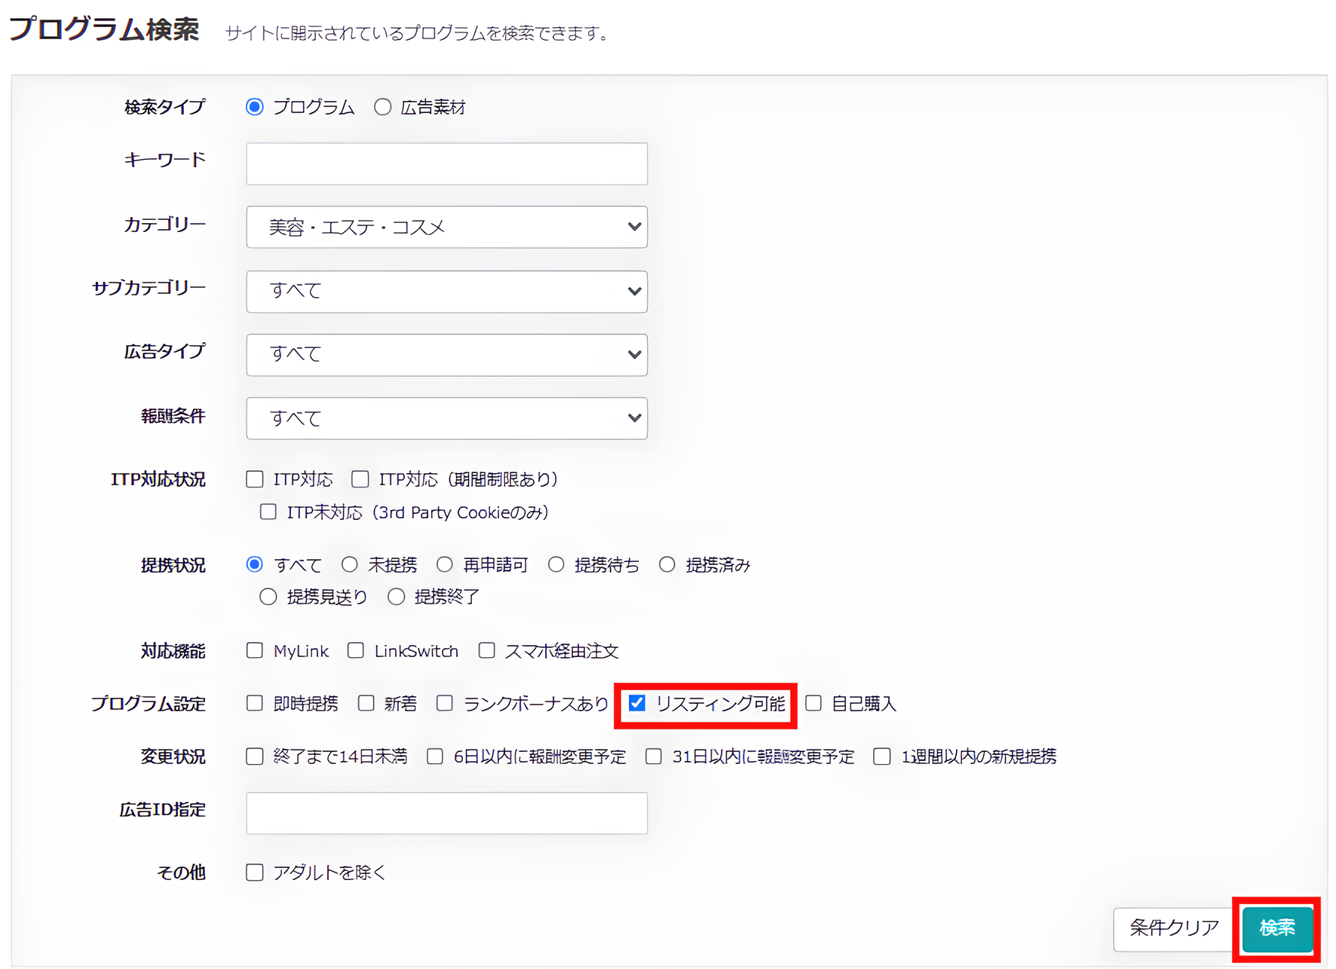1336x969 pixels.
Task: Check the LinkSwitch feature option
Action: (355, 650)
